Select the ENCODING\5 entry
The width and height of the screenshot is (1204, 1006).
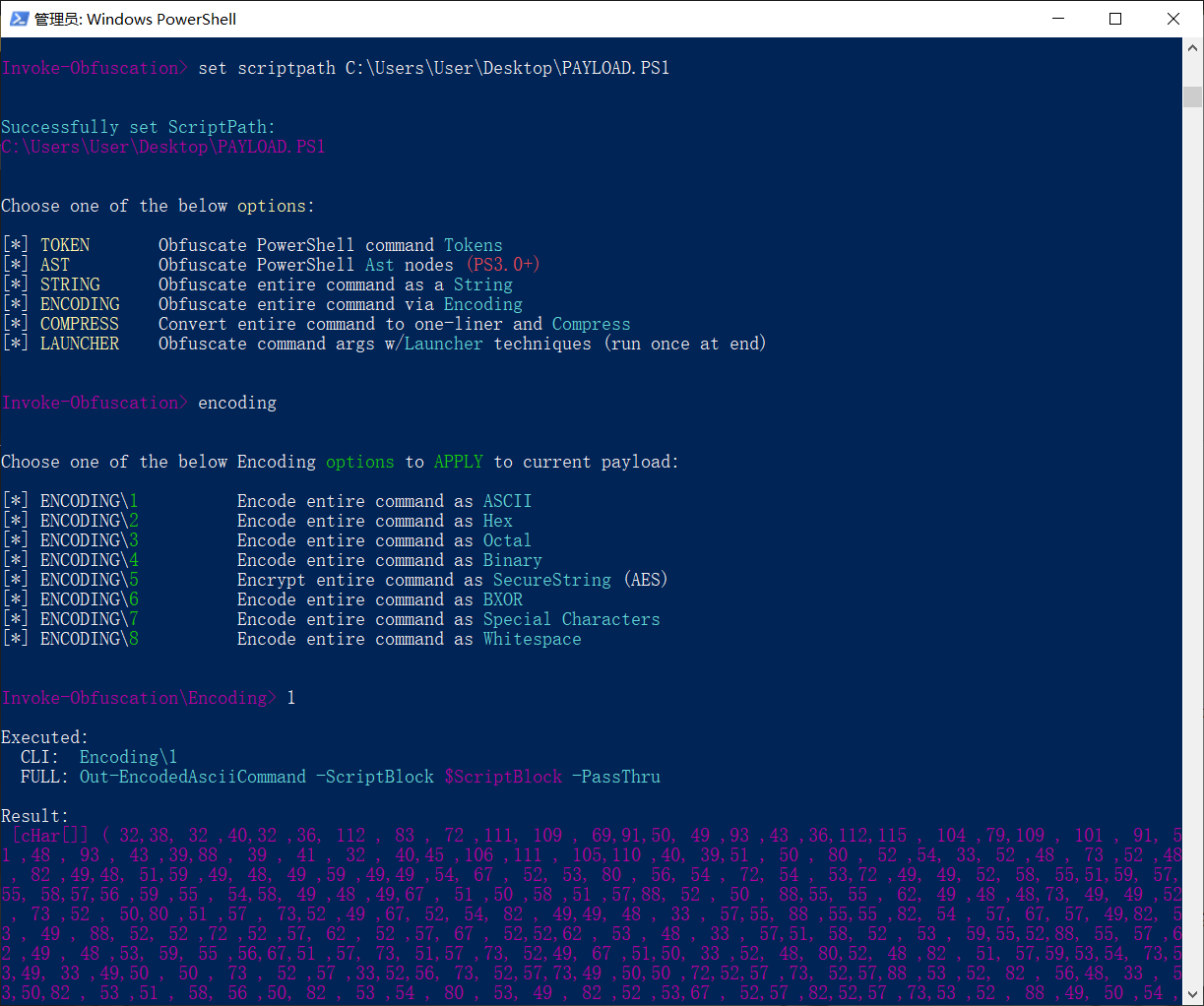pos(90,580)
